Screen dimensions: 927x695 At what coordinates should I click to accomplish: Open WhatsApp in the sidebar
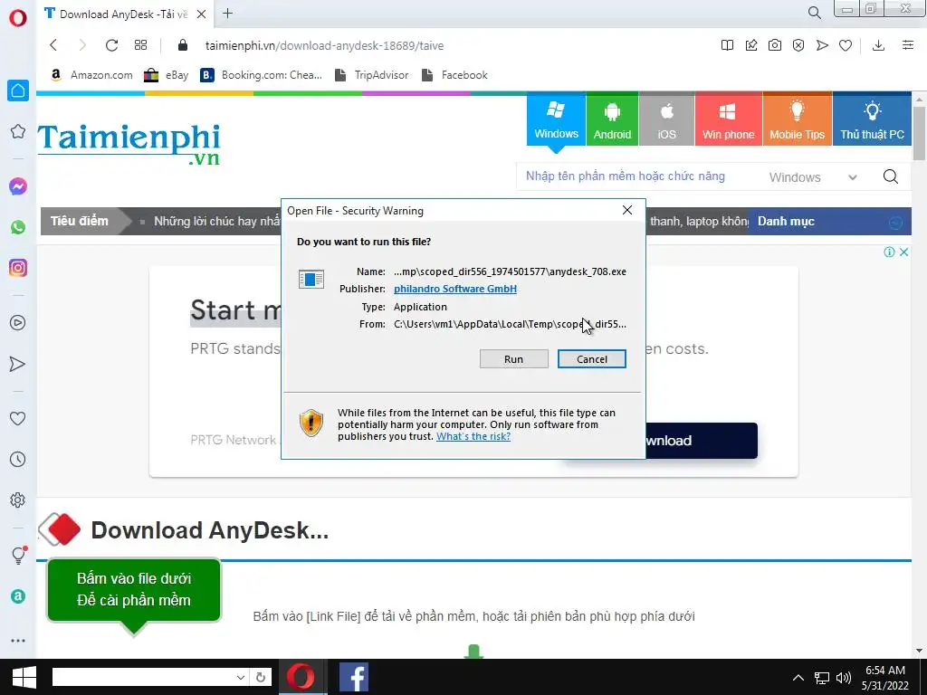click(18, 227)
